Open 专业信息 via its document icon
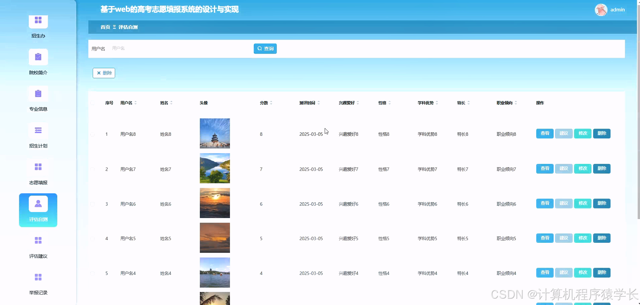640x305 pixels. [x=38, y=93]
